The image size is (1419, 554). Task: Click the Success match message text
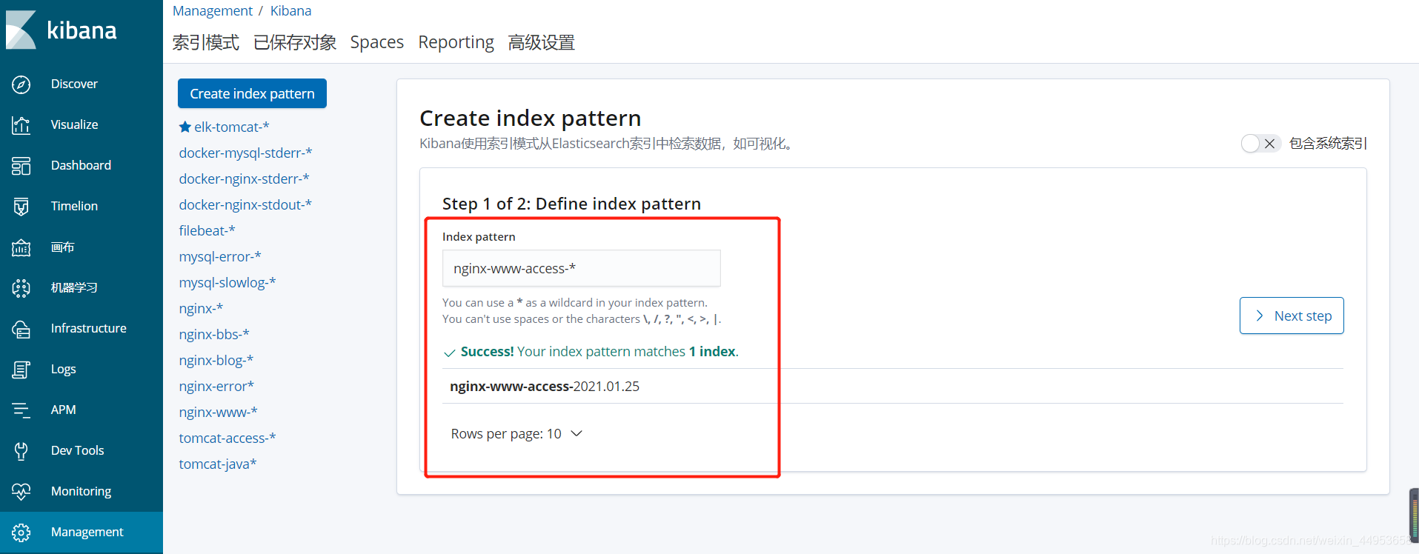coord(599,351)
